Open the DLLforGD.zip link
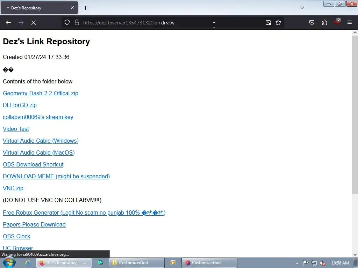Image resolution: width=358 pixels, height=268 pixels. coord(20,105)
